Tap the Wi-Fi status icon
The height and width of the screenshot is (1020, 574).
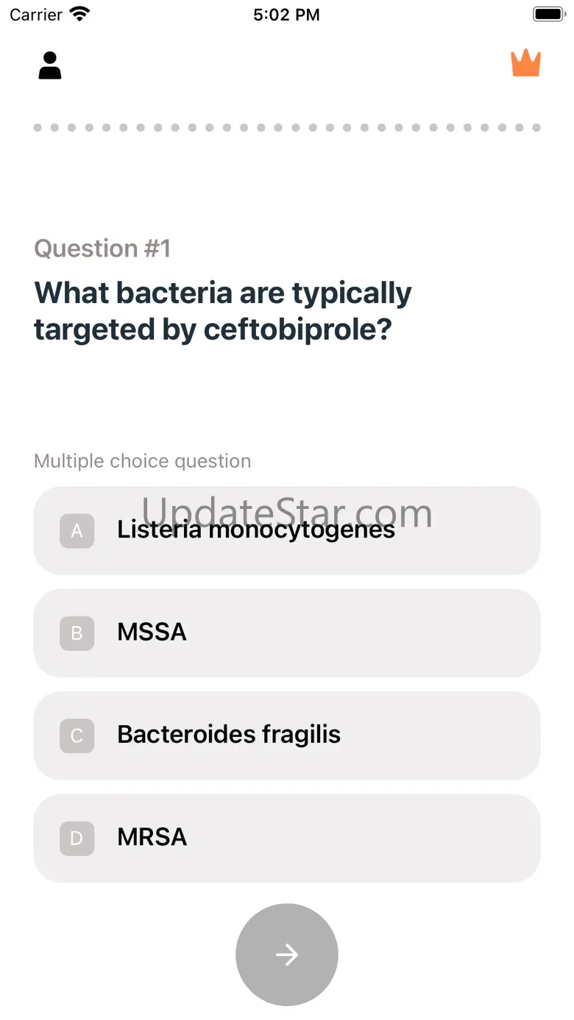click(79, 15)
